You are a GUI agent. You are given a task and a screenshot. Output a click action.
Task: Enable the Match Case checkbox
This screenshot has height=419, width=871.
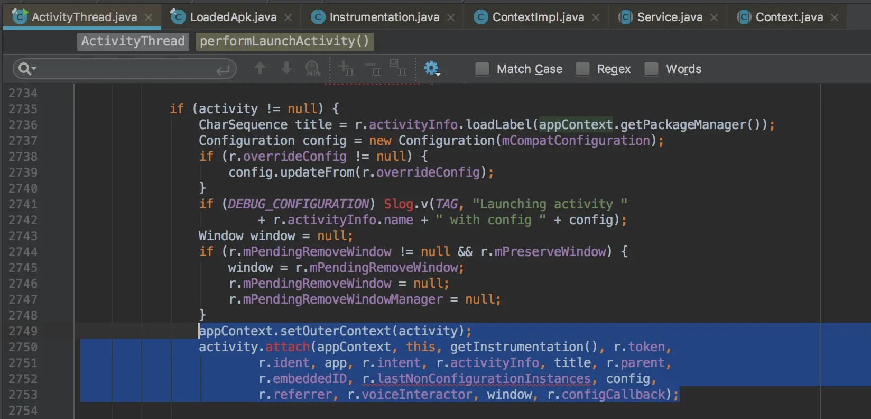(x=482, y=69)
